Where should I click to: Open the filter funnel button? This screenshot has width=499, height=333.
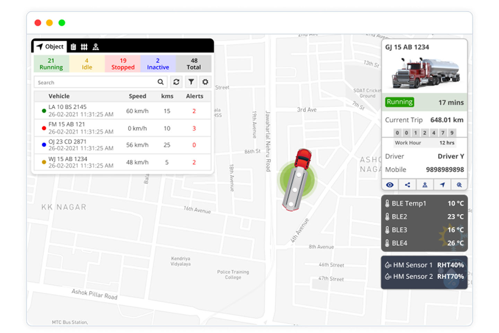191,82
